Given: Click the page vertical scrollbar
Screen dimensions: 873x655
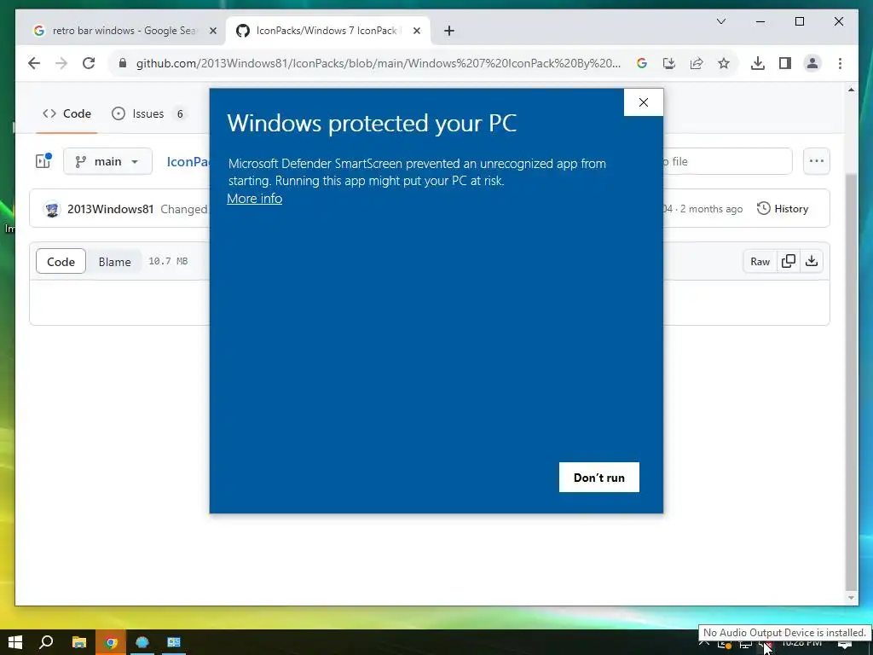Looking at the screenshot, I should 851,382.
